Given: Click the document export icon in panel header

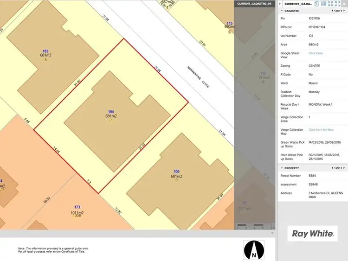Looking at the screenshot, I should click(316, 4).
